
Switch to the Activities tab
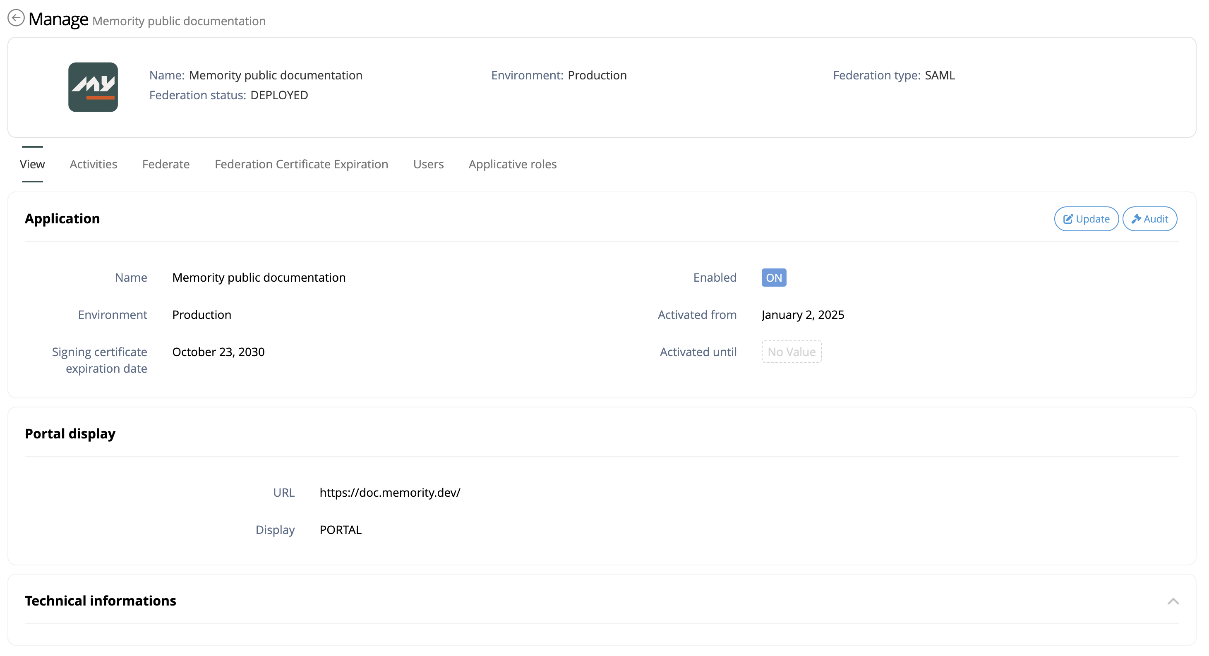[94, 164]
